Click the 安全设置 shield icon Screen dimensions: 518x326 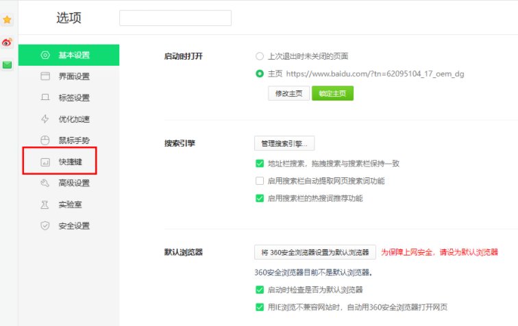[x=45, y=225]
